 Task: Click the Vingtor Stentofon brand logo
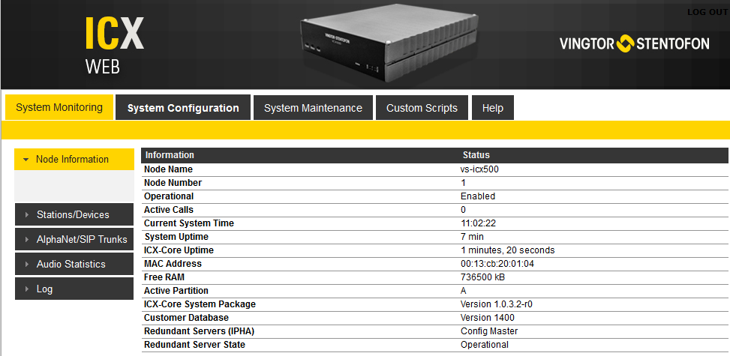[x=634, y=43]
